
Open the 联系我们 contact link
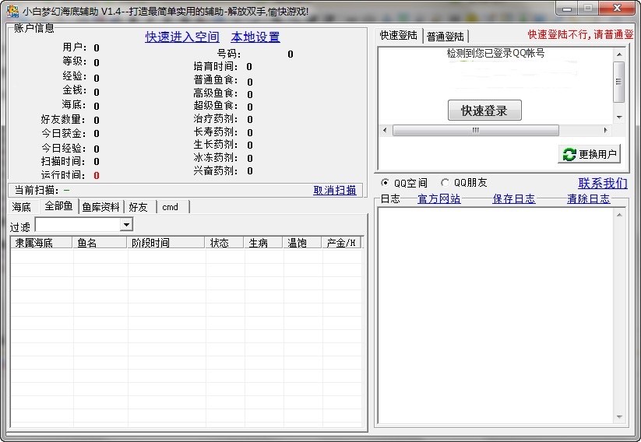pyautogui.click(x=602, y=184)
